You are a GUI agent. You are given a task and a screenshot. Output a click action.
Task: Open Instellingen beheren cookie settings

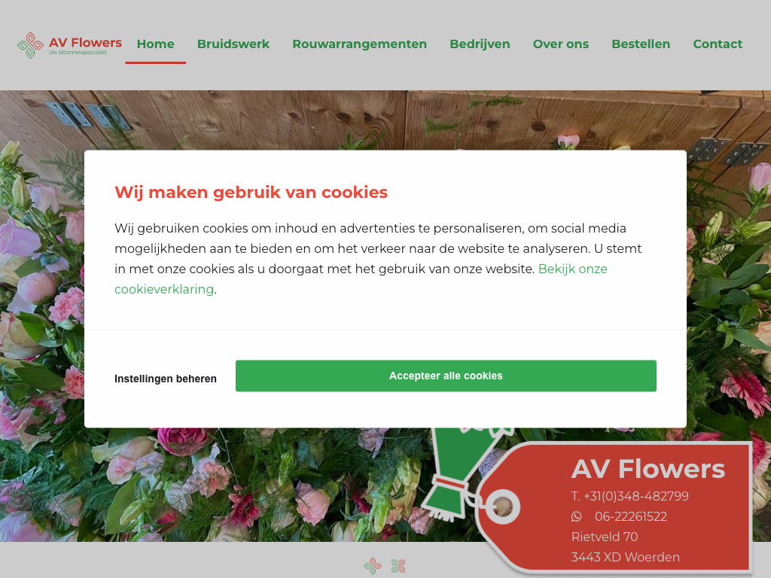165,379
